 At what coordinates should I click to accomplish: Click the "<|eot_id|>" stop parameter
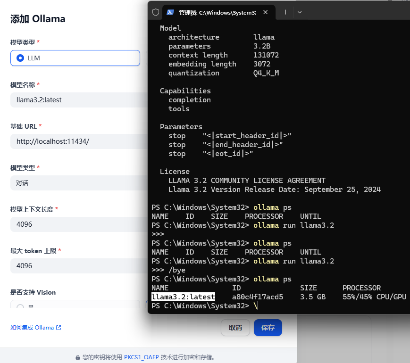pos(228,154)
